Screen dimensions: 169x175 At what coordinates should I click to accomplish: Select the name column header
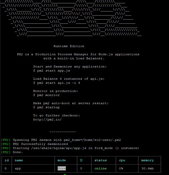point(19,160)
